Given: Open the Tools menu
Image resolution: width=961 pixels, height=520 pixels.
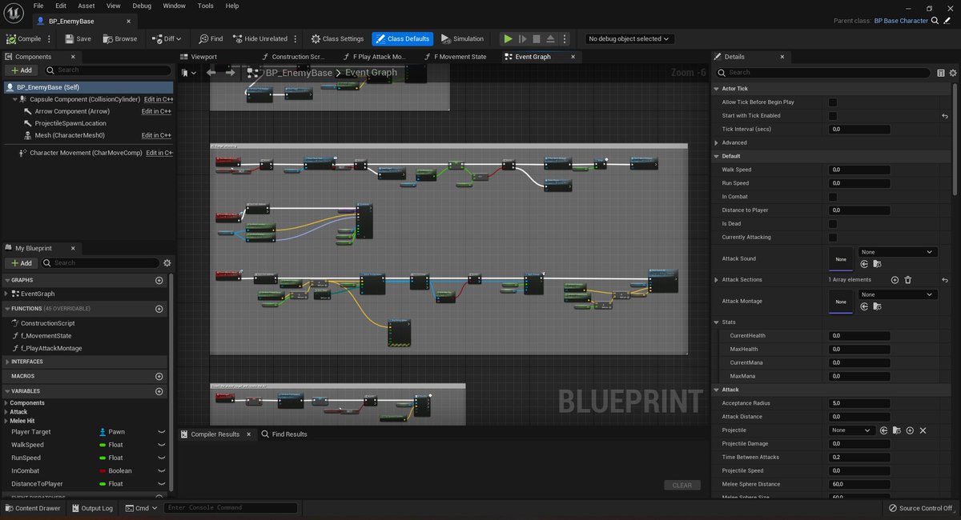Looking at the screenshot, I should [x=206, y=6].
